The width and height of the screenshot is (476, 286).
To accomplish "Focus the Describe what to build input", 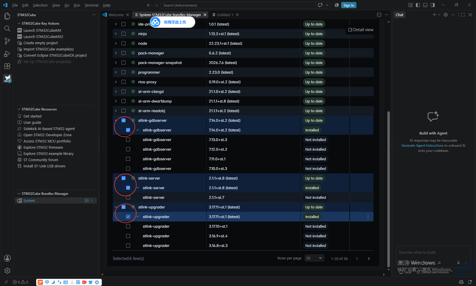I will tap(433, 252).
